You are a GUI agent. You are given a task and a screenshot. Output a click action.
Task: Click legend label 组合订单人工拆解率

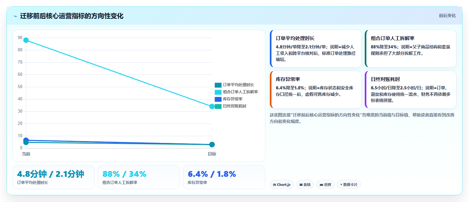click(240, 92)
